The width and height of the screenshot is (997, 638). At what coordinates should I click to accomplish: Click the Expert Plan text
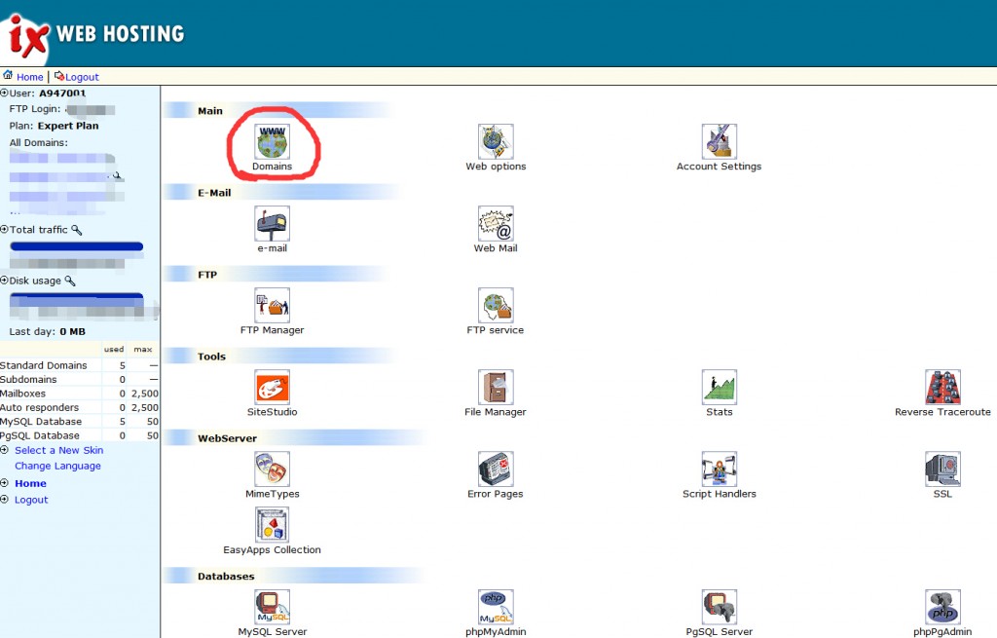[68, 126]
